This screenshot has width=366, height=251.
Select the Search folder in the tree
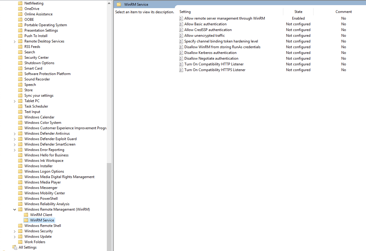tap(30, 52)
